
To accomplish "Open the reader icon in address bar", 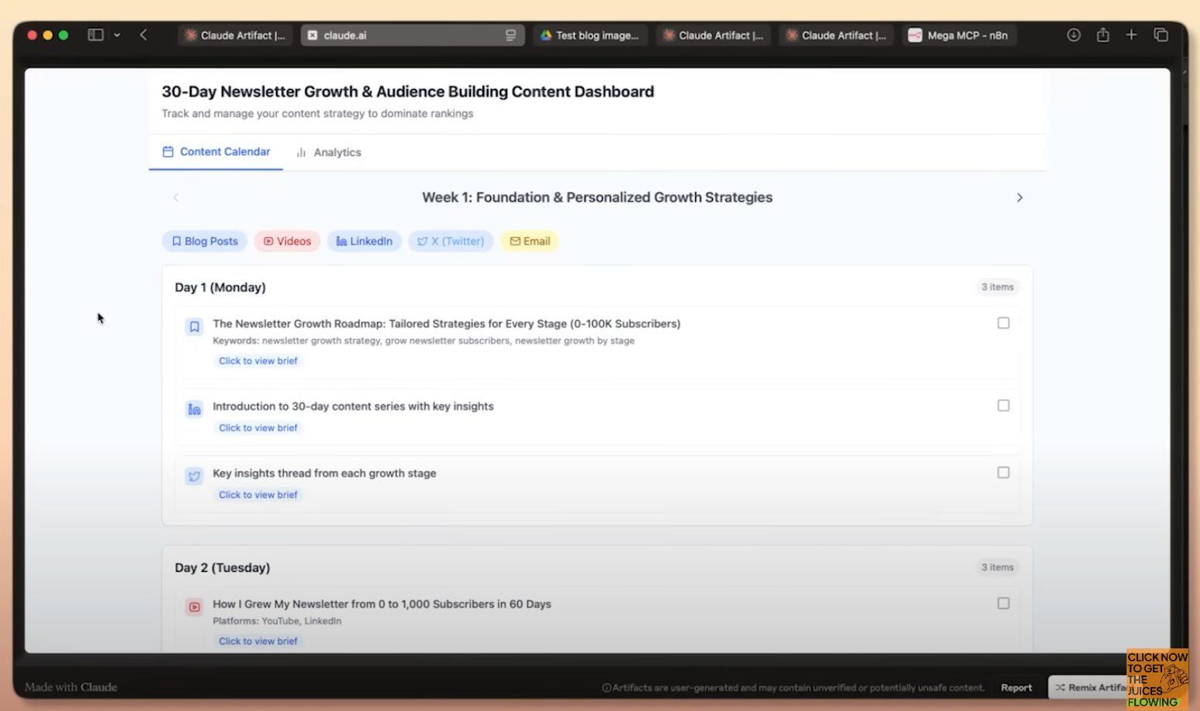I will click(x=511, y=36).
